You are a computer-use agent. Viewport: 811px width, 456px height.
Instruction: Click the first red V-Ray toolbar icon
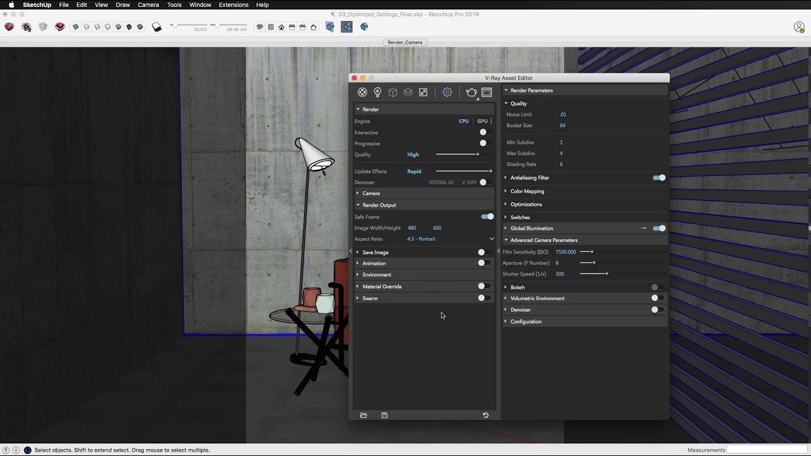pyautogui.click(x=9, y=27)
